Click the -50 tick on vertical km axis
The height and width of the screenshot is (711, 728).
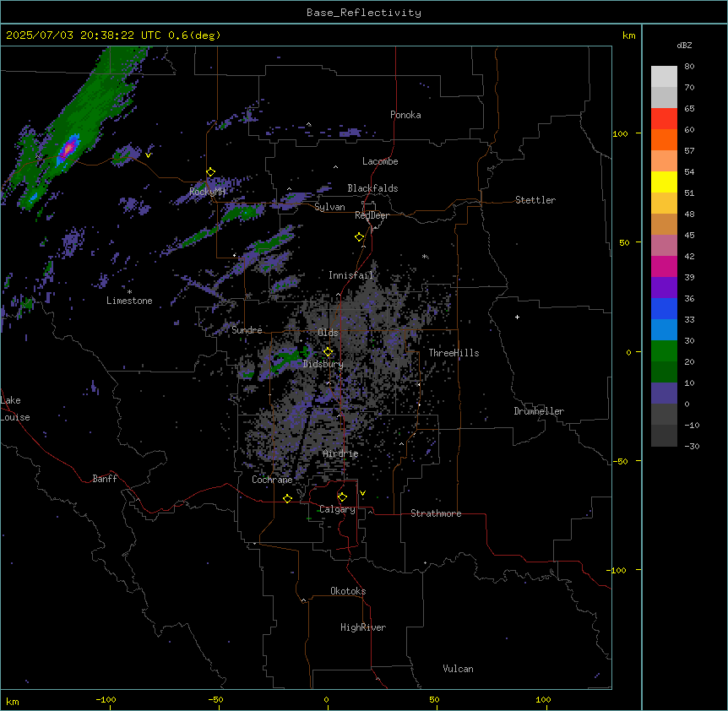coord(620,461)
